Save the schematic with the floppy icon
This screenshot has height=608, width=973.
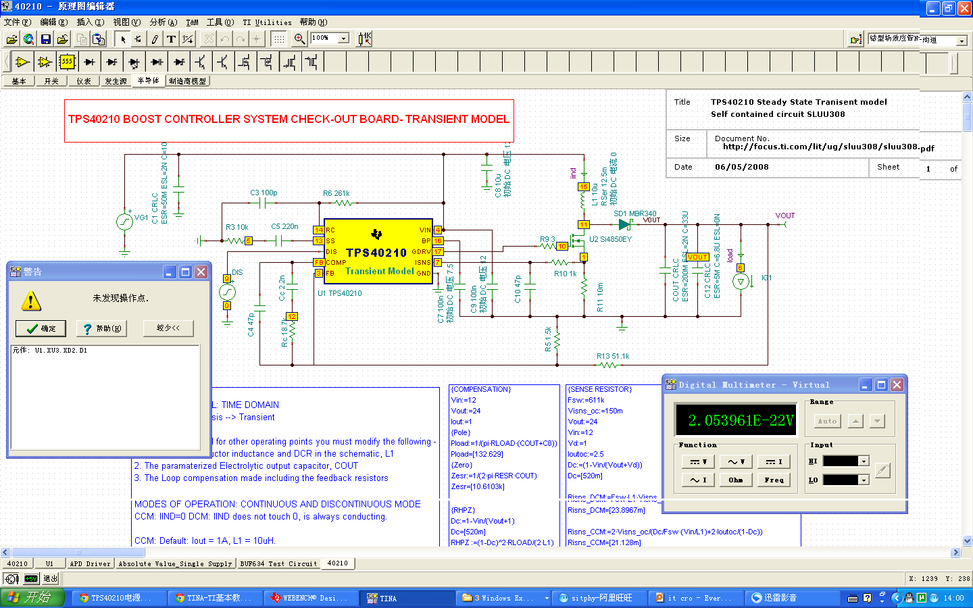pos(45,39)
